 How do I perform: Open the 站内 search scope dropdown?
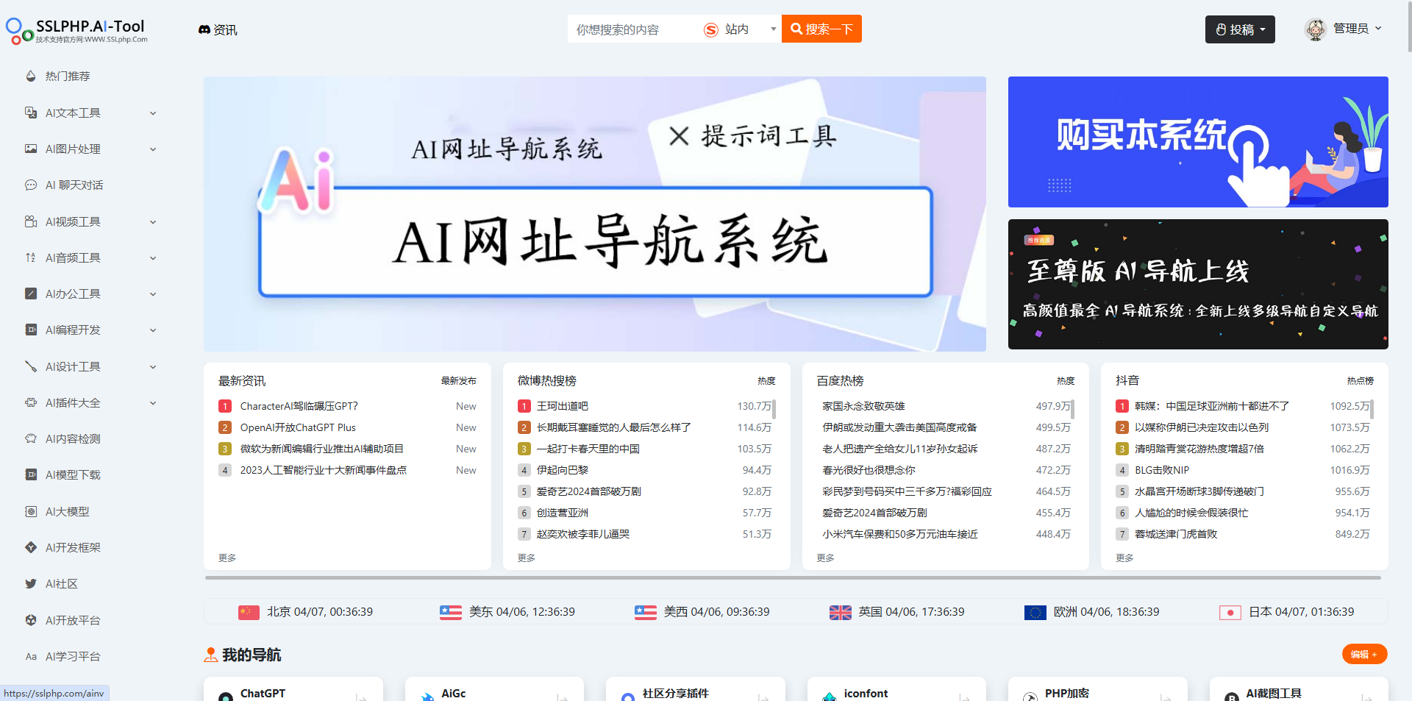coord(740,29)
